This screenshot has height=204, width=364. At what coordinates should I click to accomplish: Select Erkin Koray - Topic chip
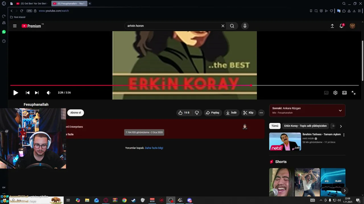[305, 126]
